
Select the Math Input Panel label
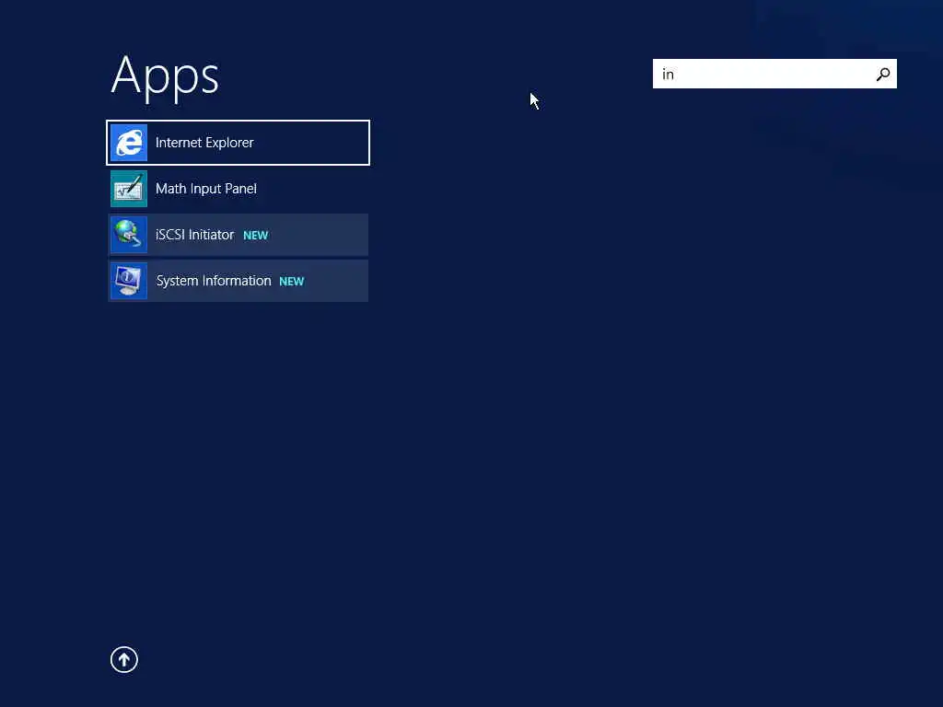[206, 189]
